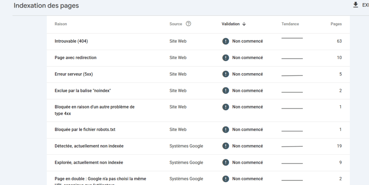
Task: Click page count 19 for Détectée row
Action: click(339, 146)
